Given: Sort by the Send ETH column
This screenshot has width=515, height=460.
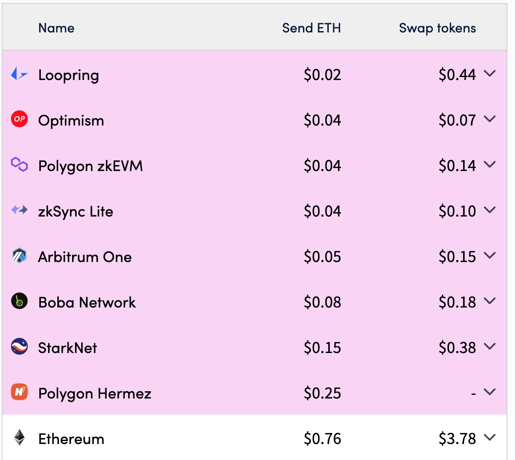Looking at the screenshot, I should click(311, 28).
